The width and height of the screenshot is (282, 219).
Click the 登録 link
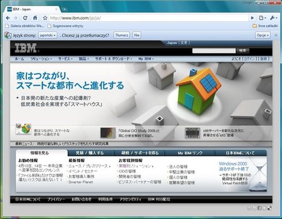[x=264, y=59]
